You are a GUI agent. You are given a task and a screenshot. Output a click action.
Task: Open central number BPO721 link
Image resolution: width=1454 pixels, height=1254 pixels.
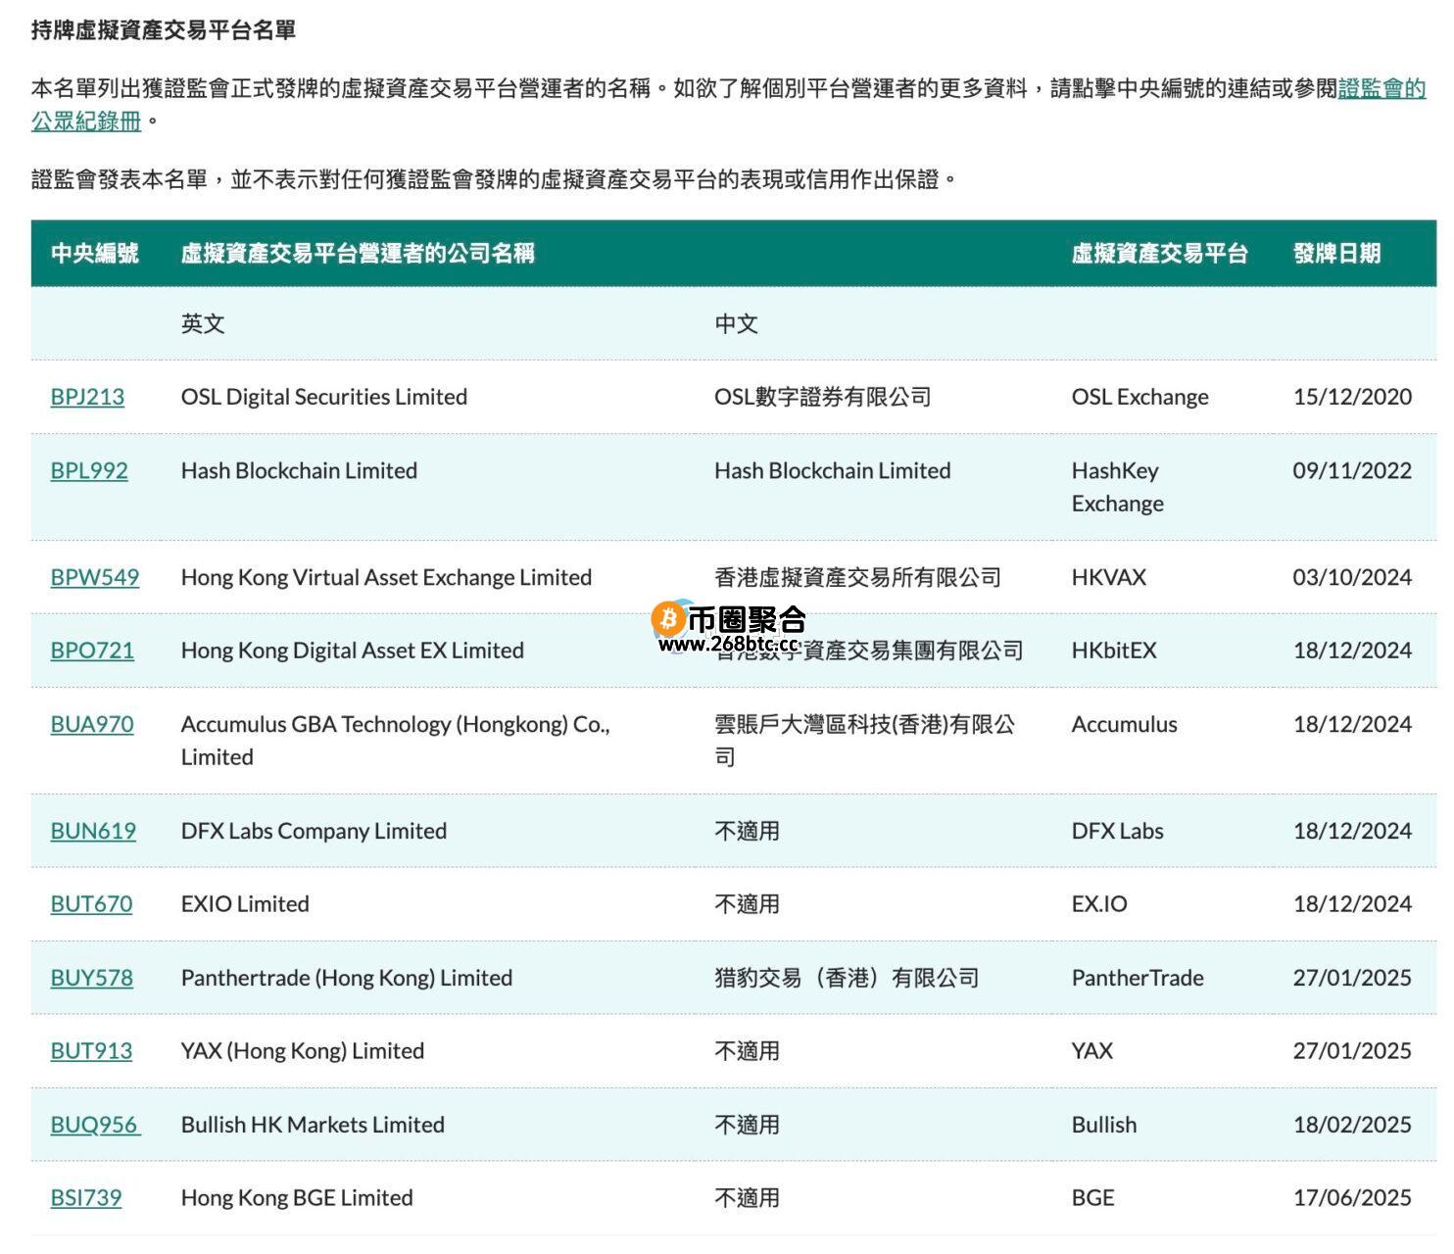pos(92,651)
